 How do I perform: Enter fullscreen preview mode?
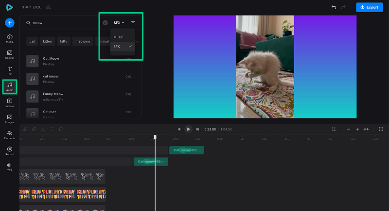click(381, 129)
